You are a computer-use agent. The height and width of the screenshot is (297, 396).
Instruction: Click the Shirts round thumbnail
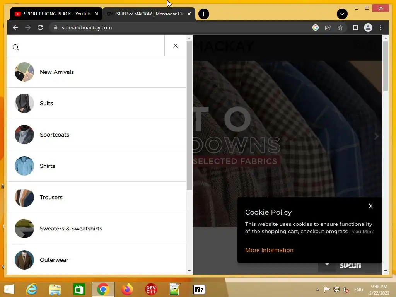(24, 166)
